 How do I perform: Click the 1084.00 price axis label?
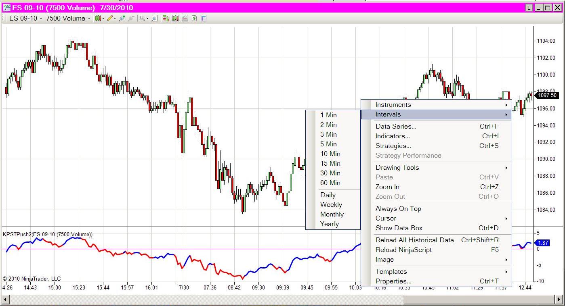point(546,210)
